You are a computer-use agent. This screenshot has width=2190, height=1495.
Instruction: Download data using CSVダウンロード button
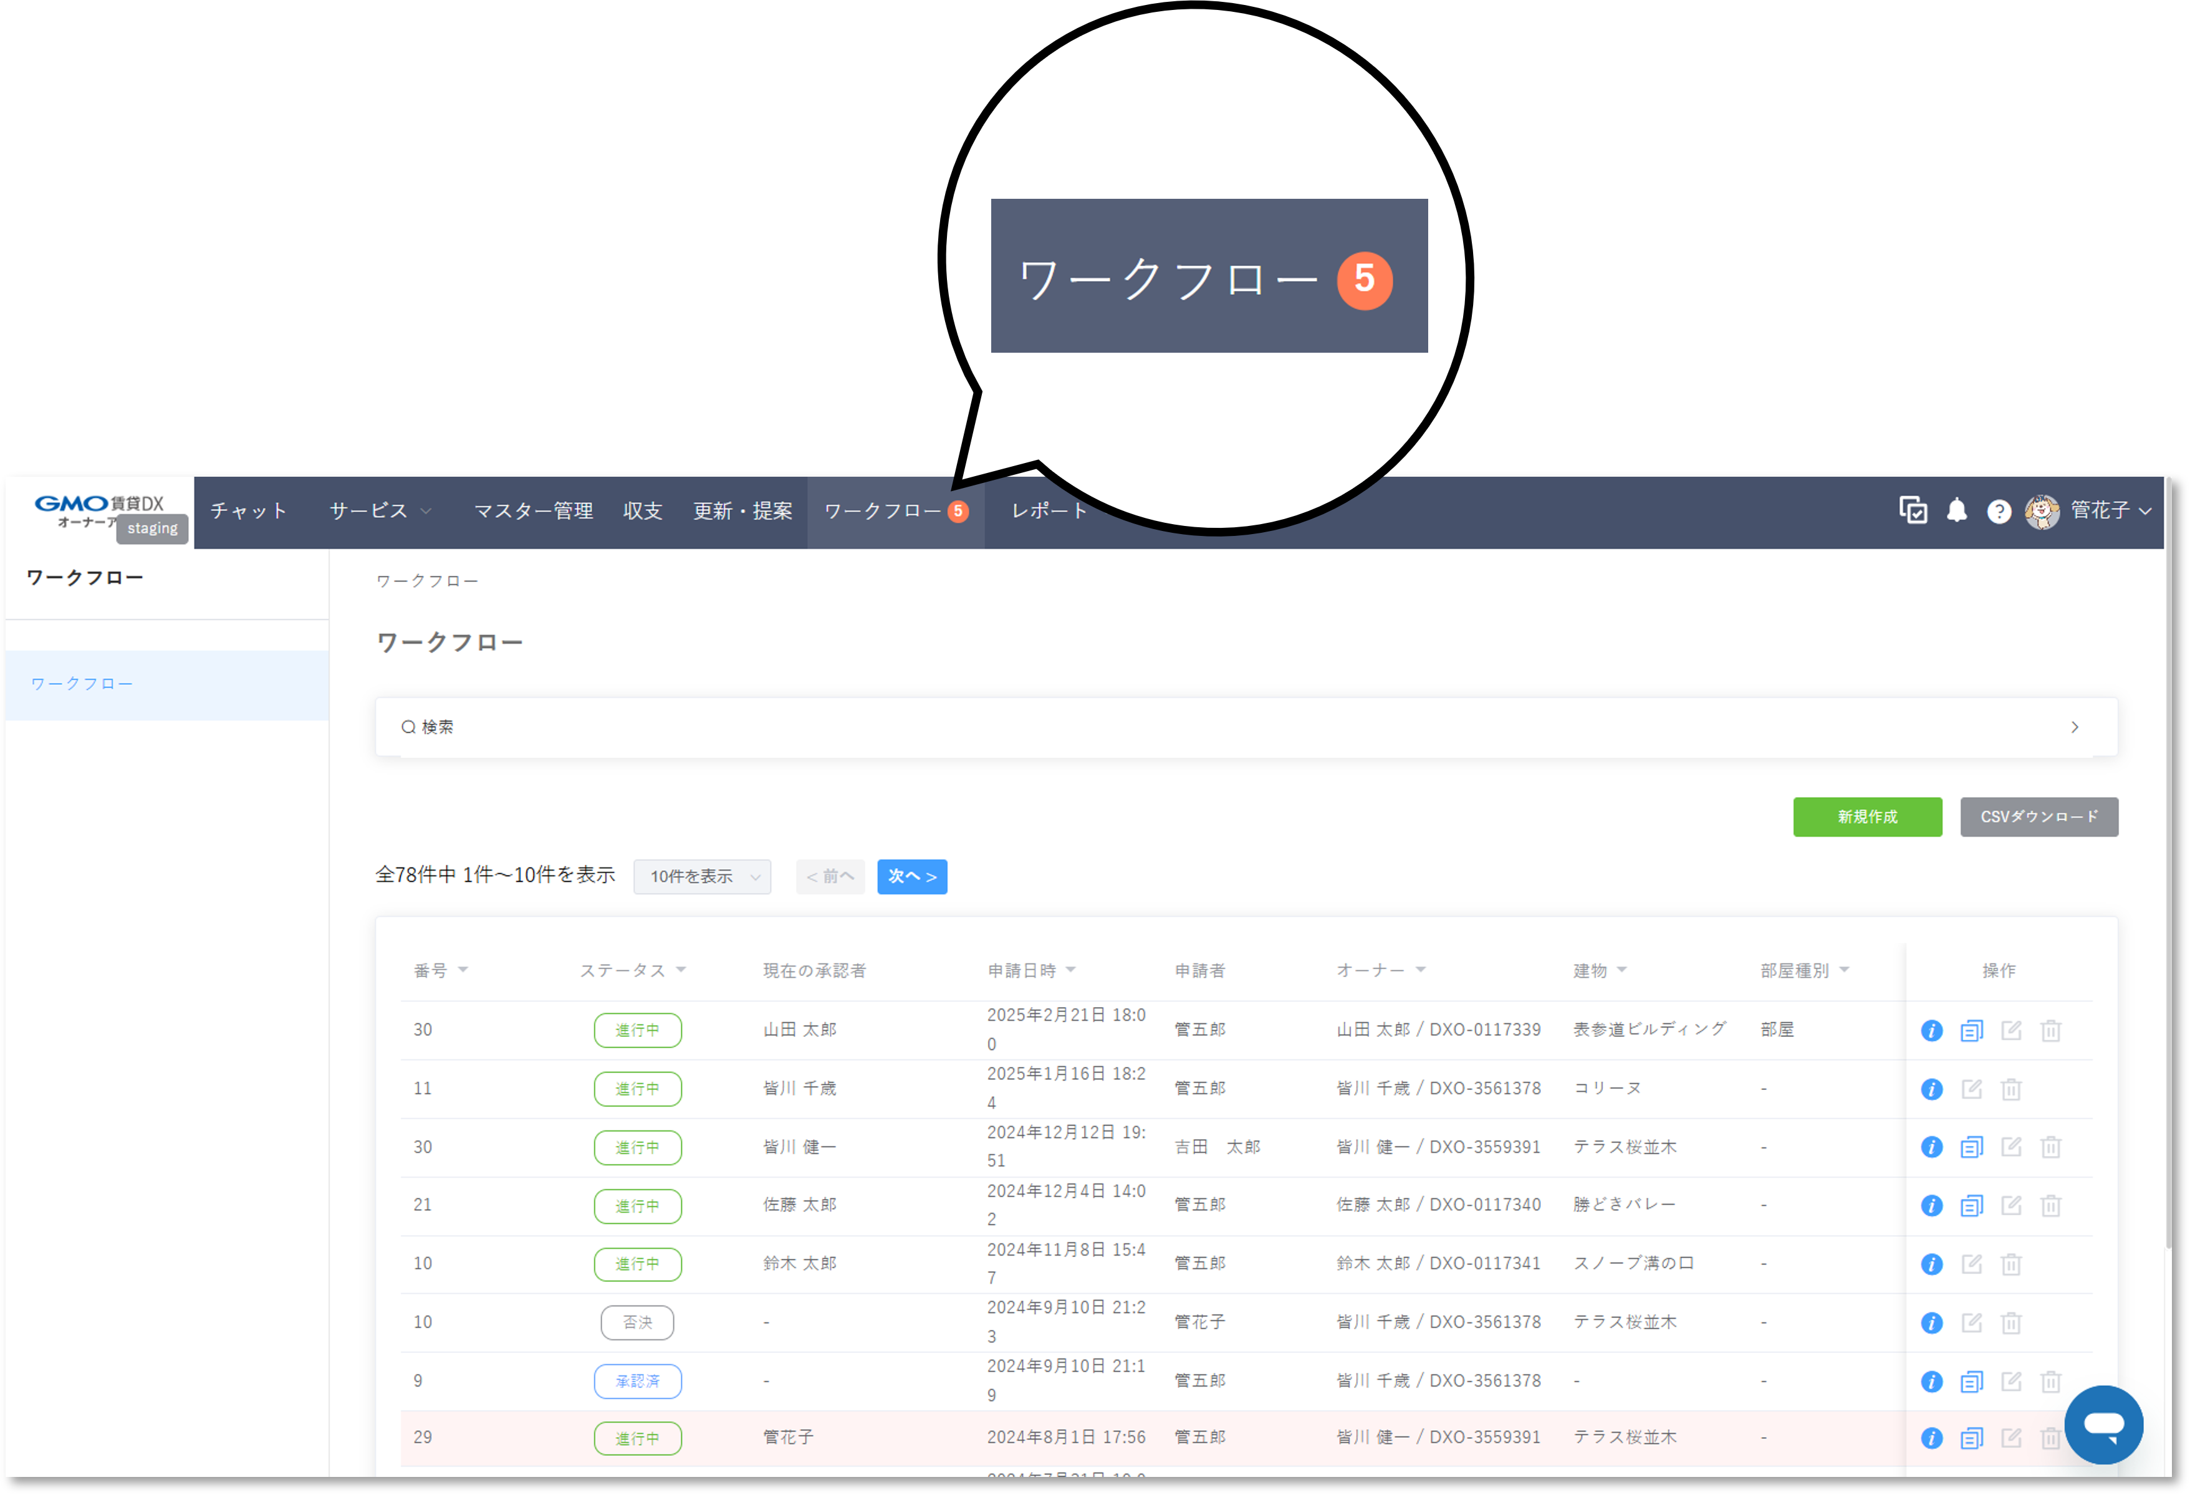2039,817
